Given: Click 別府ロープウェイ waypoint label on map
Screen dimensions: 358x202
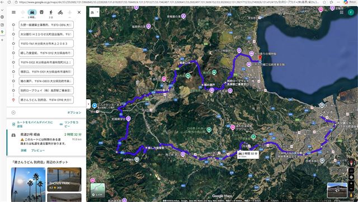Looking at the screenshot, I should point(238,82).
